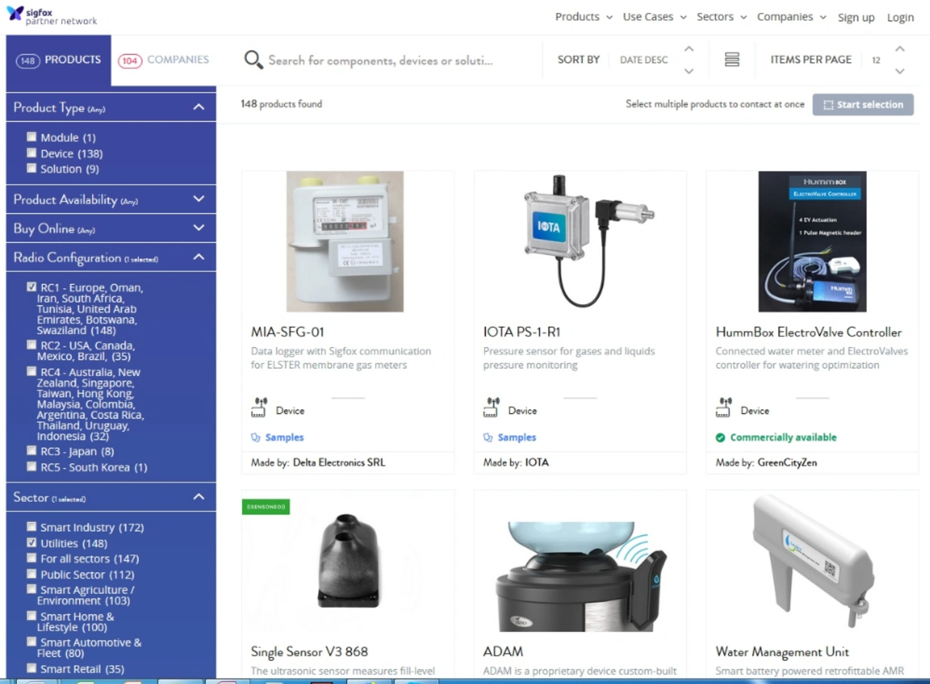Select the 148 Products tab
This screenshot has width=930, height=684.
[x=58, y=60]
